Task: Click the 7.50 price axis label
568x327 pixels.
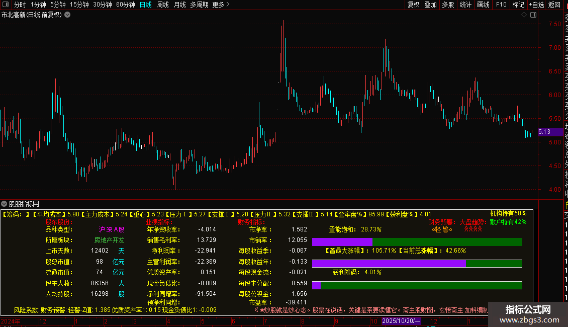Action: coord(554,24)
